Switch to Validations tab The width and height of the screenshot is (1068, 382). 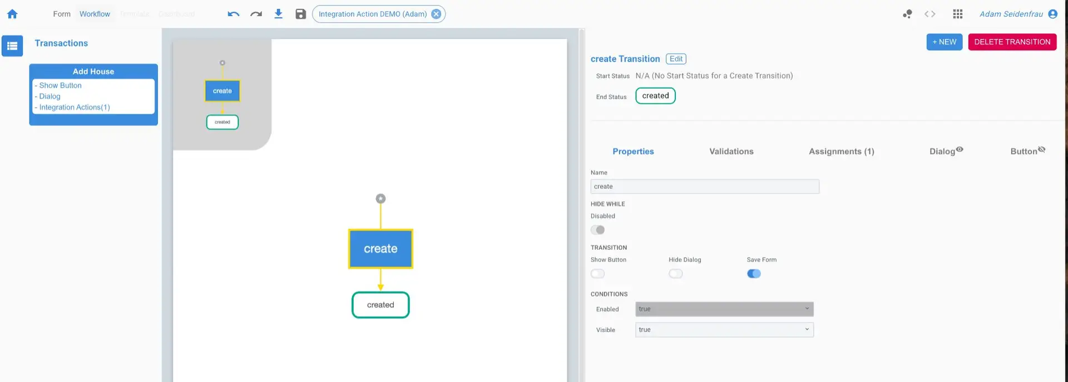point(731,152)
